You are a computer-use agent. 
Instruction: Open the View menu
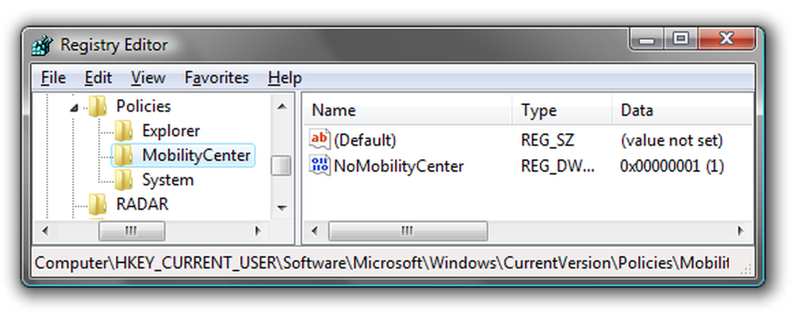(x=148, y=78)
